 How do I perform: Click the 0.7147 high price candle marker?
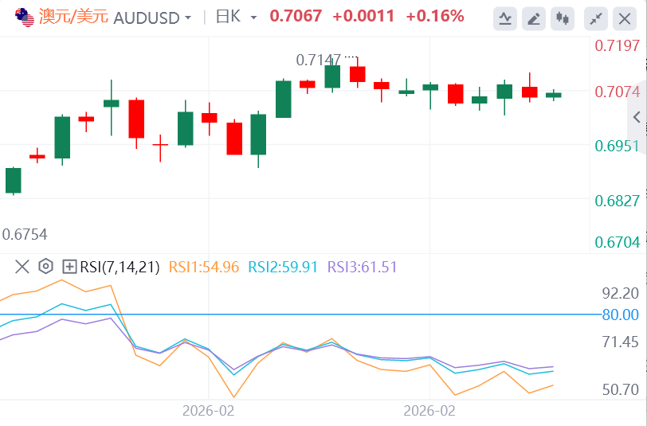318,61
